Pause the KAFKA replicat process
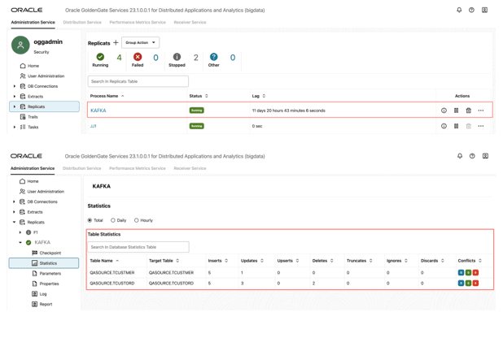Image resolution: width=503 pixels, height=338 pixels. pyautogui.click(x=456, y=110)
